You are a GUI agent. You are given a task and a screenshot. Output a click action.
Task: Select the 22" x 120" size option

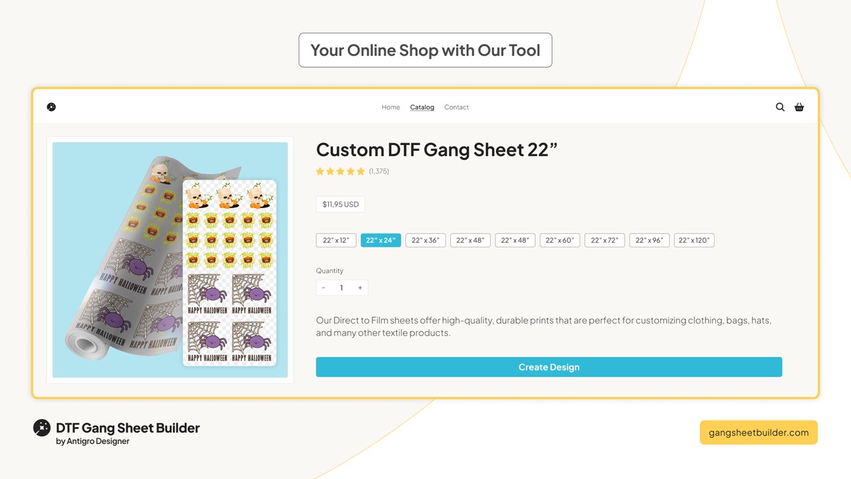(694, 240)
